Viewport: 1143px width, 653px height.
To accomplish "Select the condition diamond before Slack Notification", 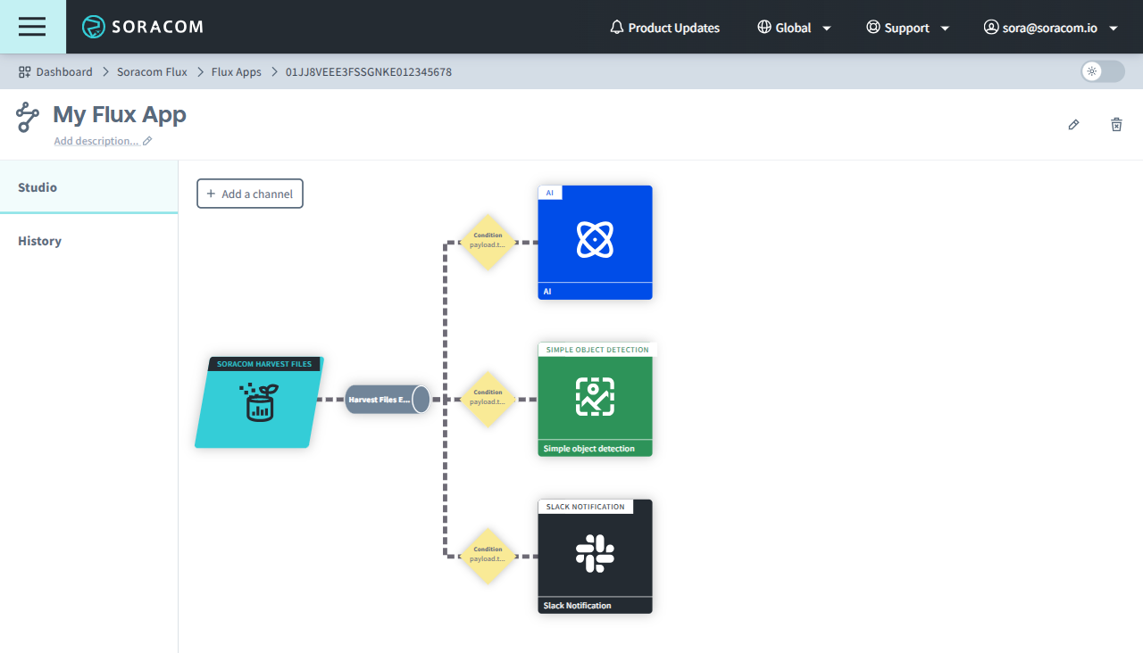I will (x=488, y=554).
